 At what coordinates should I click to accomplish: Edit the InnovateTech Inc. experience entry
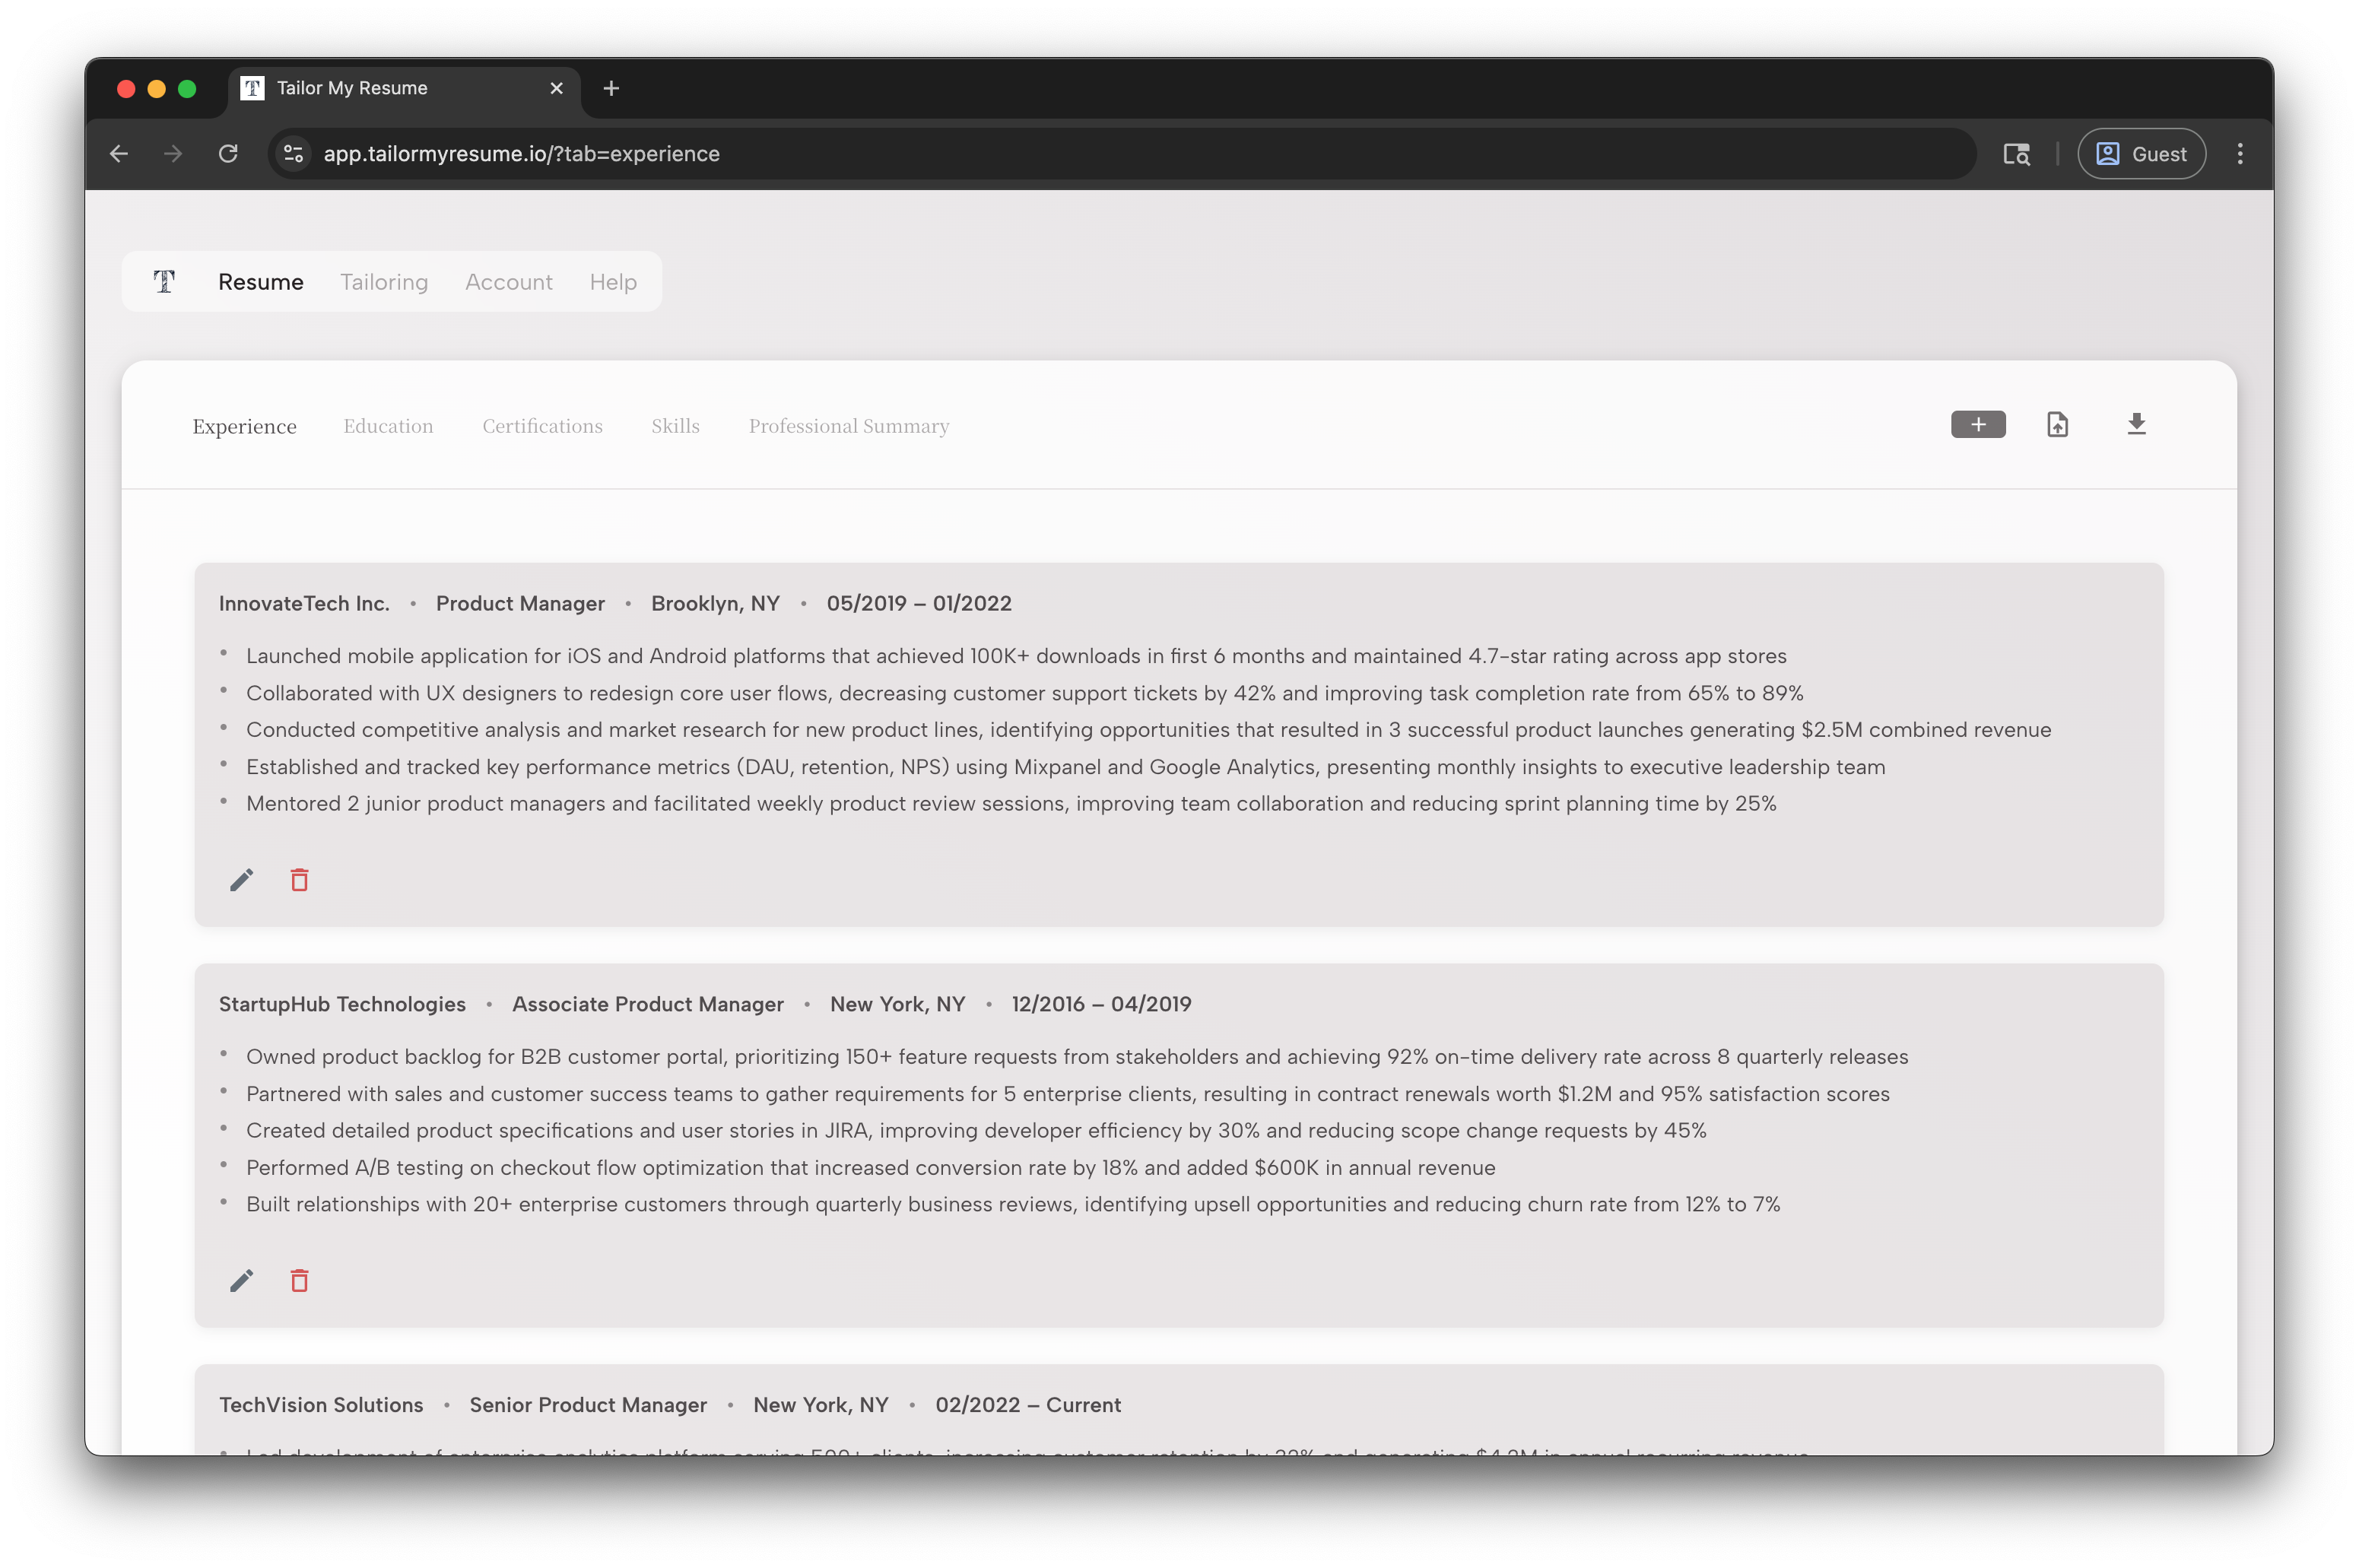[x=241, y=880]
